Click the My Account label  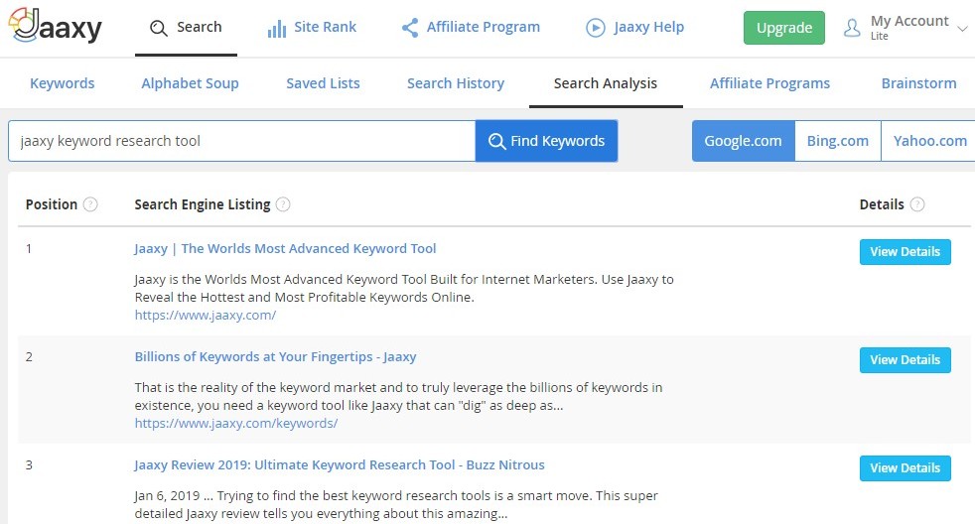pos(909,21)
